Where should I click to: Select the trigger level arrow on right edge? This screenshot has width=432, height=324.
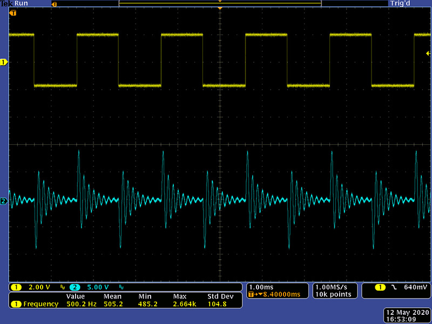click(428, 53)
